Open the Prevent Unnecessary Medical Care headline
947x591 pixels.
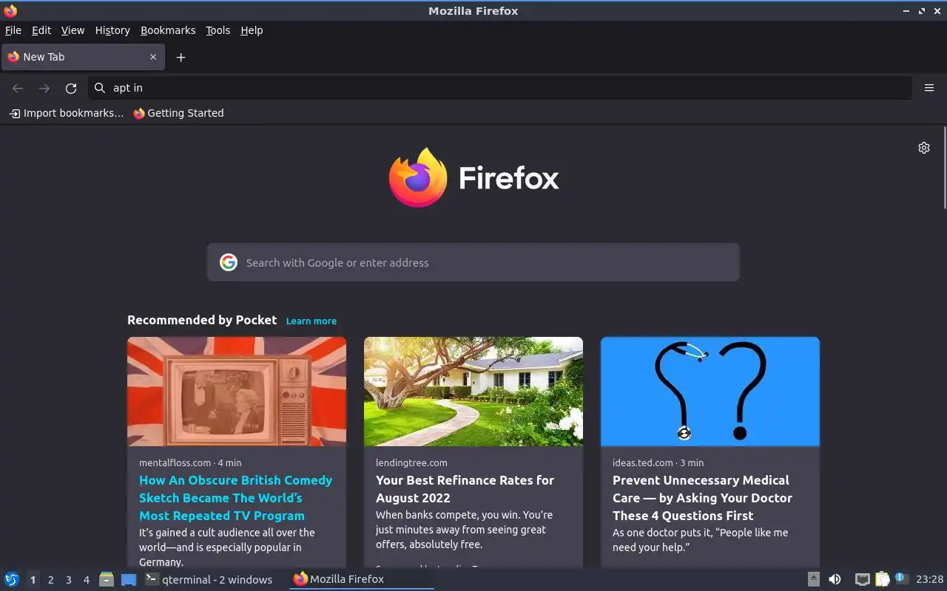tap(702, 498)
